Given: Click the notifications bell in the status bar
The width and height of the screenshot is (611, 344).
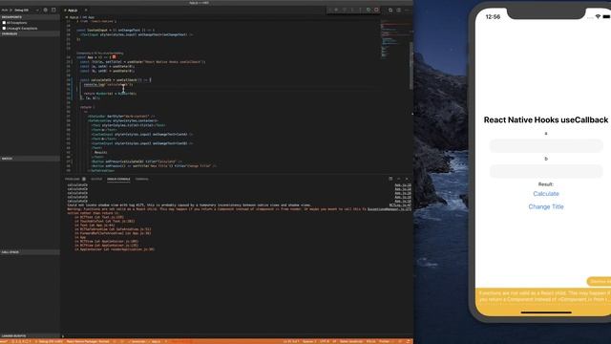Looking at the screenshot, I should (409, 341).
